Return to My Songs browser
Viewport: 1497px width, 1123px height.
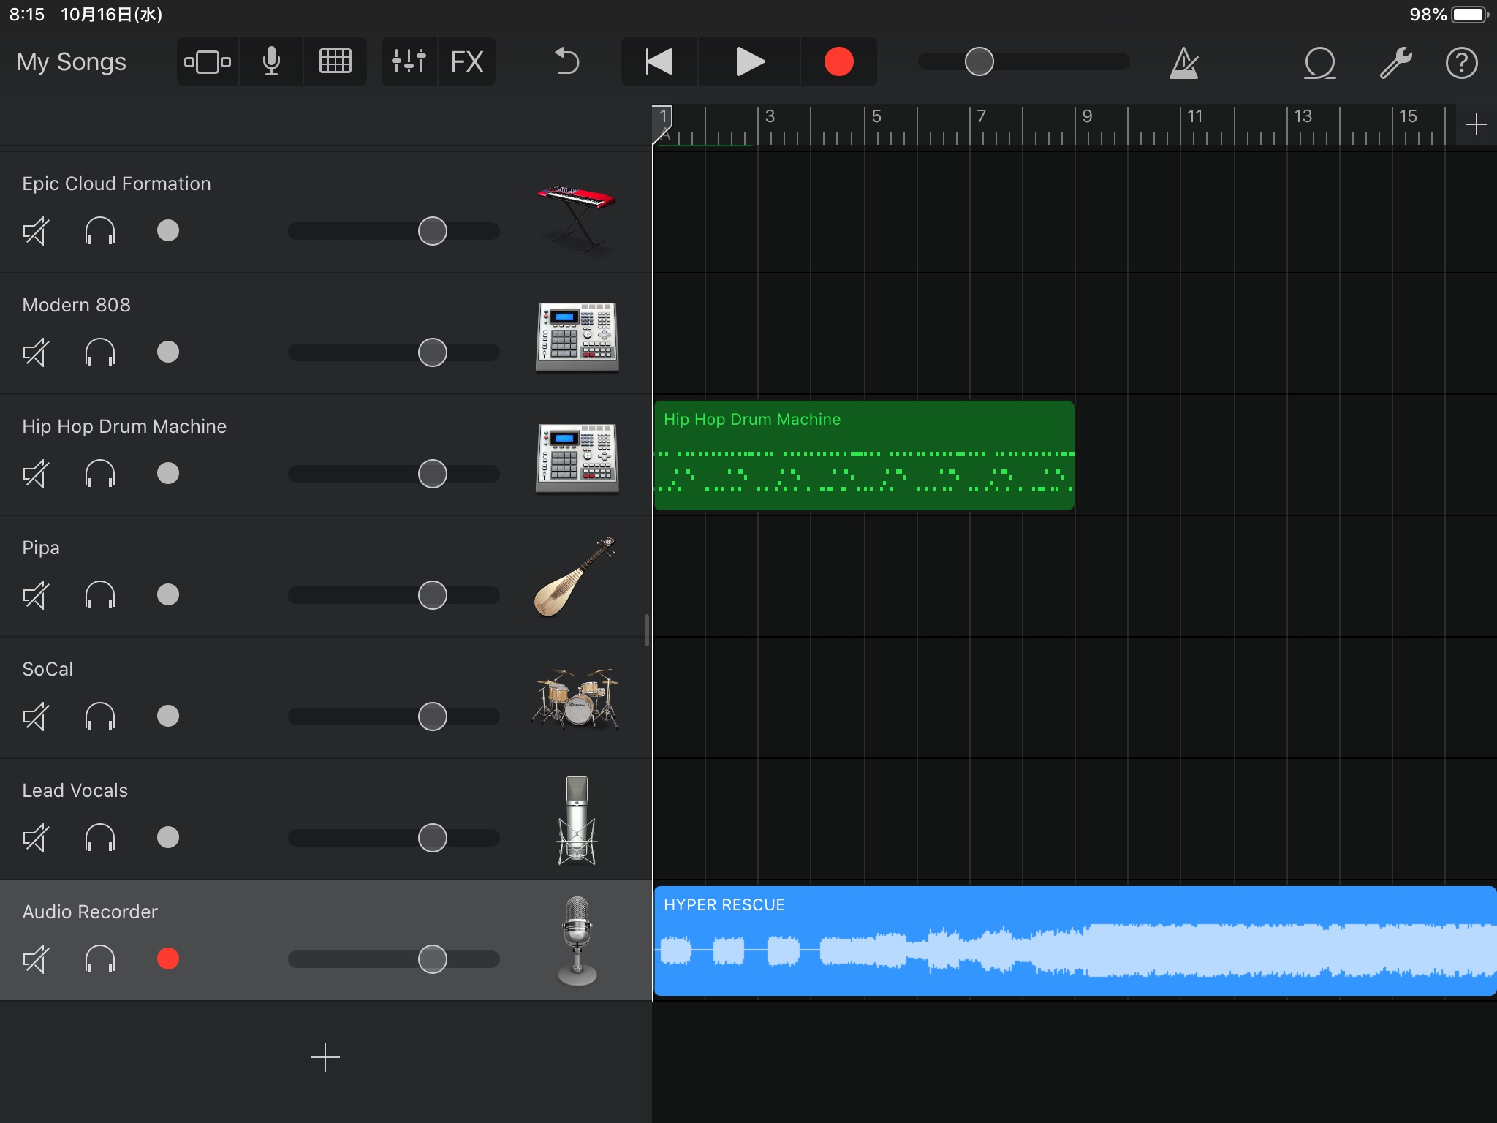click(x=72, y=62)
